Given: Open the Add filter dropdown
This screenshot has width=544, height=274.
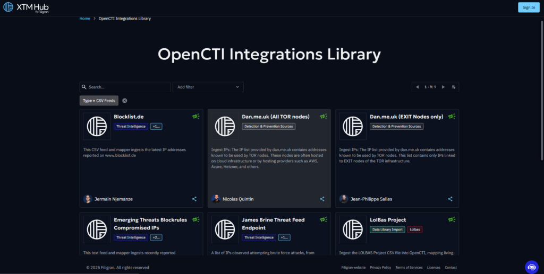Looking at the screenshot, I should (208, 87).
